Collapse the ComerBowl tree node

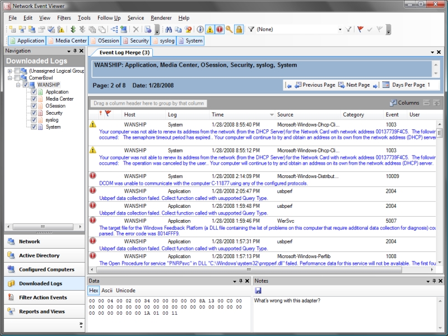click(x=10, y=78)
